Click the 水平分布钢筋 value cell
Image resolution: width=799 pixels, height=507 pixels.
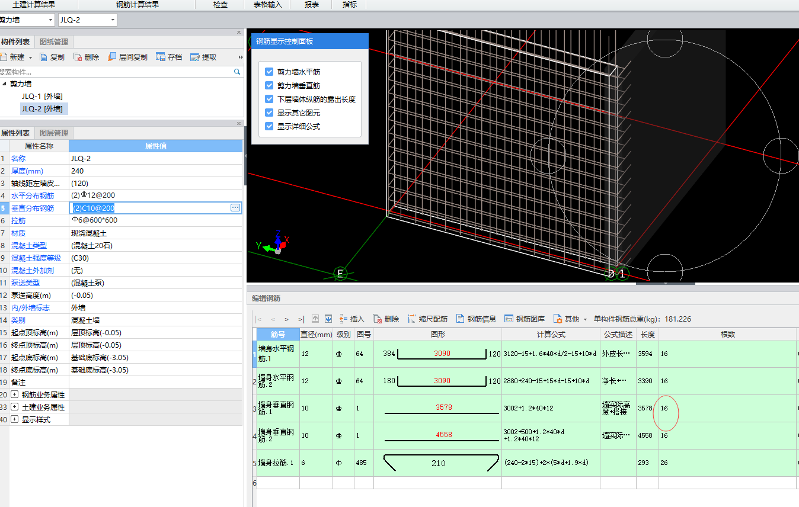[155, 195]
